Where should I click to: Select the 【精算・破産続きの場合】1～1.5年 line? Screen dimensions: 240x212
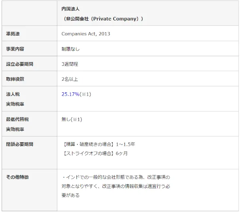[x=98, y=144]
